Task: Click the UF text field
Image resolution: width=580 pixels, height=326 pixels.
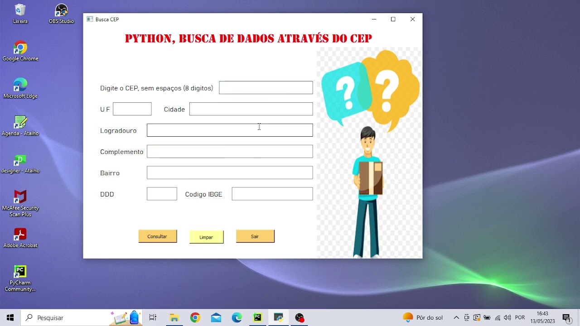Action: click(x=132, y=109)
